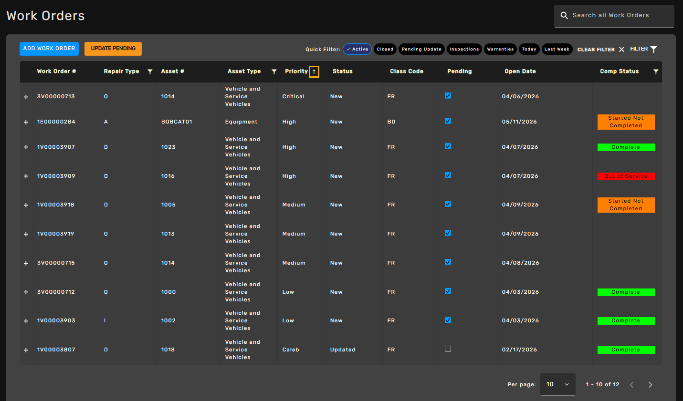Click the Clear Filter X icon
The height and width of the screenshot is (401, 683).
coord(621,49)
